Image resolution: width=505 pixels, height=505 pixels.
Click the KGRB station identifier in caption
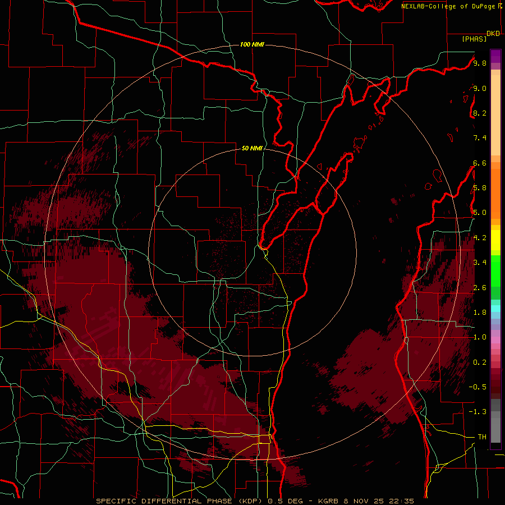tap(327, 501)
